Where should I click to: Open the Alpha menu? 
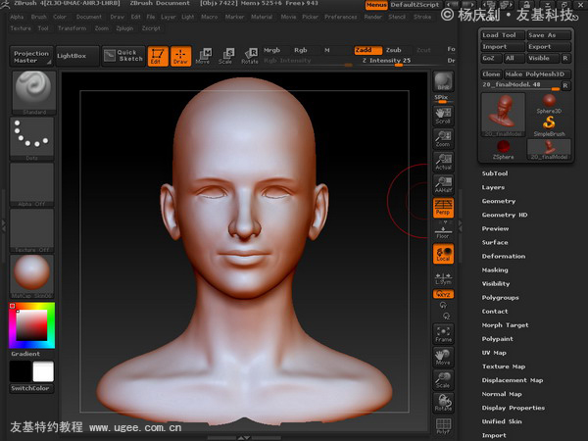coord(17,17)
